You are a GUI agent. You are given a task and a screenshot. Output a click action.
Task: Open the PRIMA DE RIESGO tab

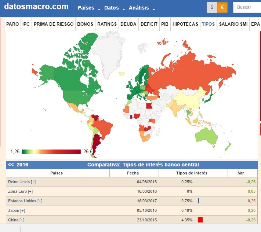point(54,24)
